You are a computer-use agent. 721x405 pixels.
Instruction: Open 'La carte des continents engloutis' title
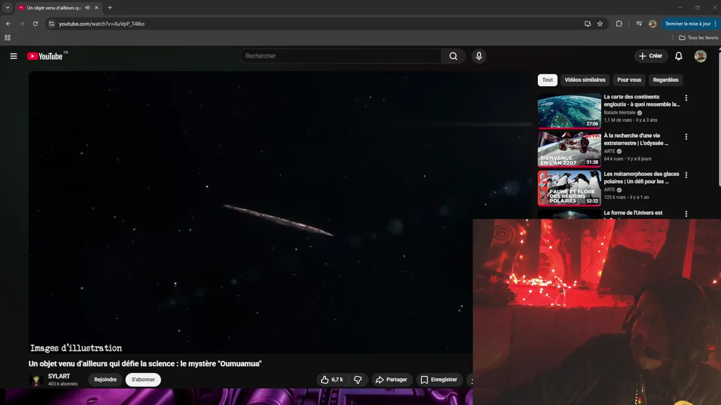[642, 101]
